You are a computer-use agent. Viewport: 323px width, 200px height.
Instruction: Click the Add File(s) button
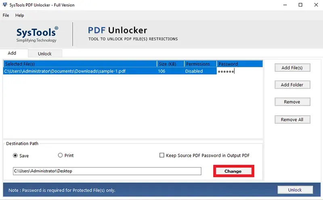(292, 68)
